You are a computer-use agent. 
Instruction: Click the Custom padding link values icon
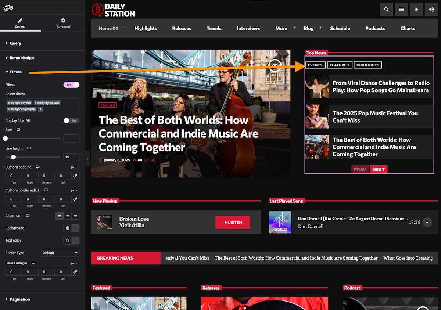75,176
